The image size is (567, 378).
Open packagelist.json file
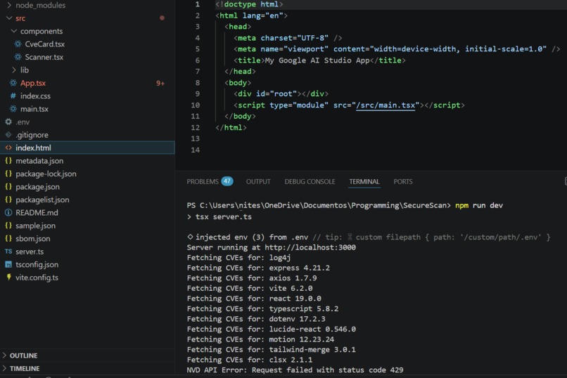coord(42,200)
